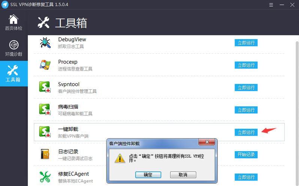Click the 卸载VPN客户端 description text
Screen dimensions: 299x186
click(73, 136)
